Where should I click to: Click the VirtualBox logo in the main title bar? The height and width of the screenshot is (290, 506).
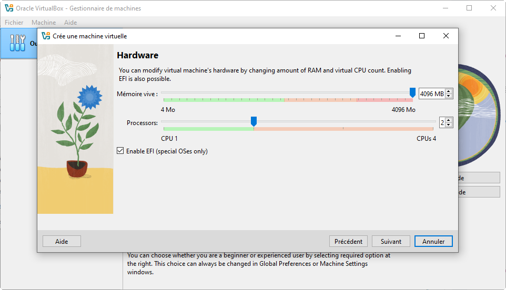pyautogui.click(x=8, y=8)
